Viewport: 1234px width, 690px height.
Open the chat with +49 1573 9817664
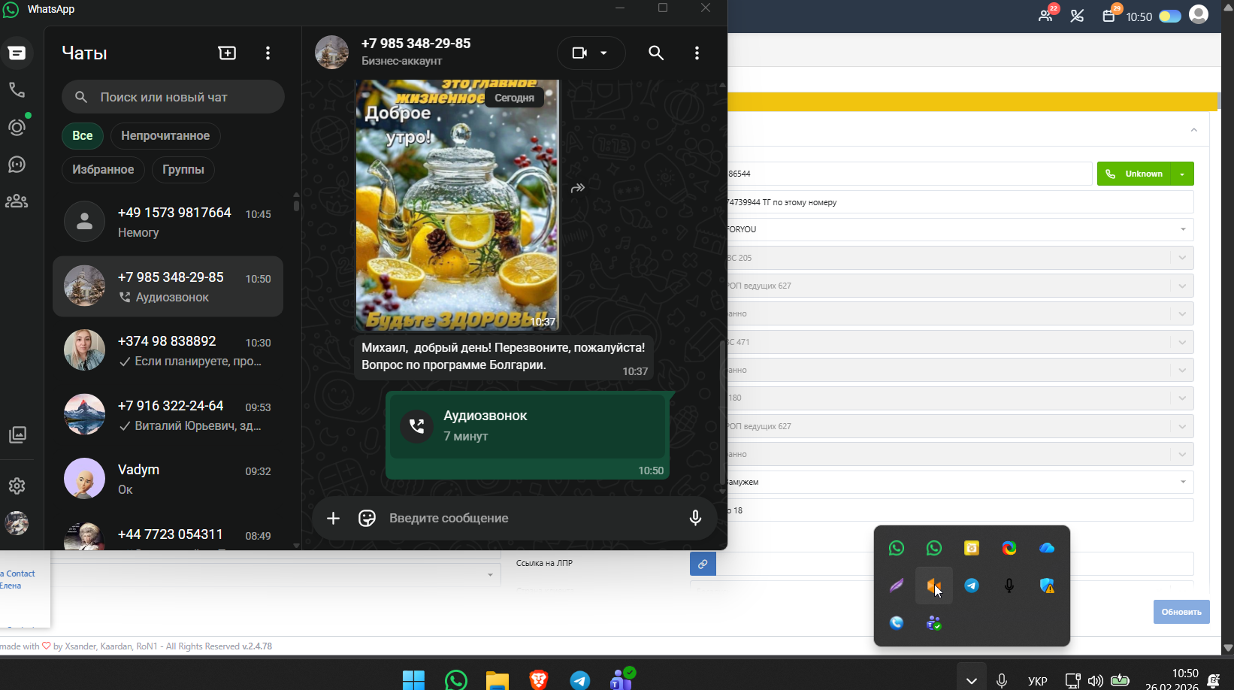[x=168, y=222]
